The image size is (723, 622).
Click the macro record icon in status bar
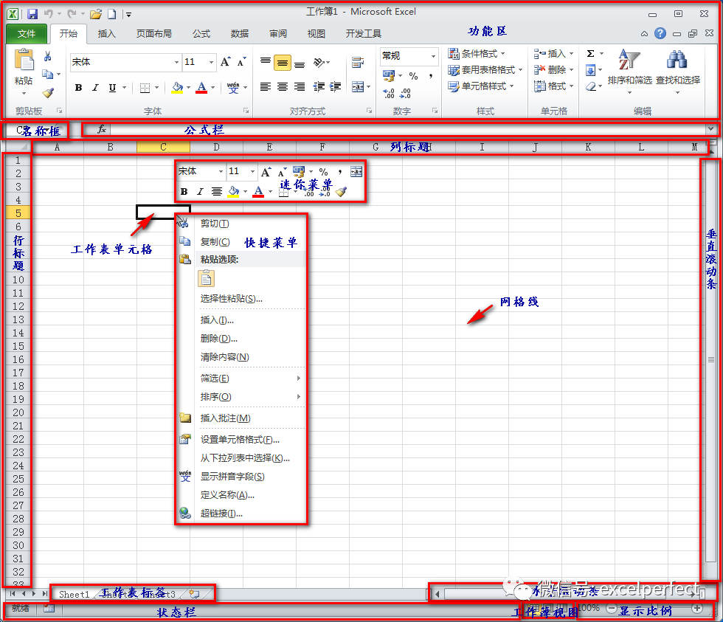point(49,609)
